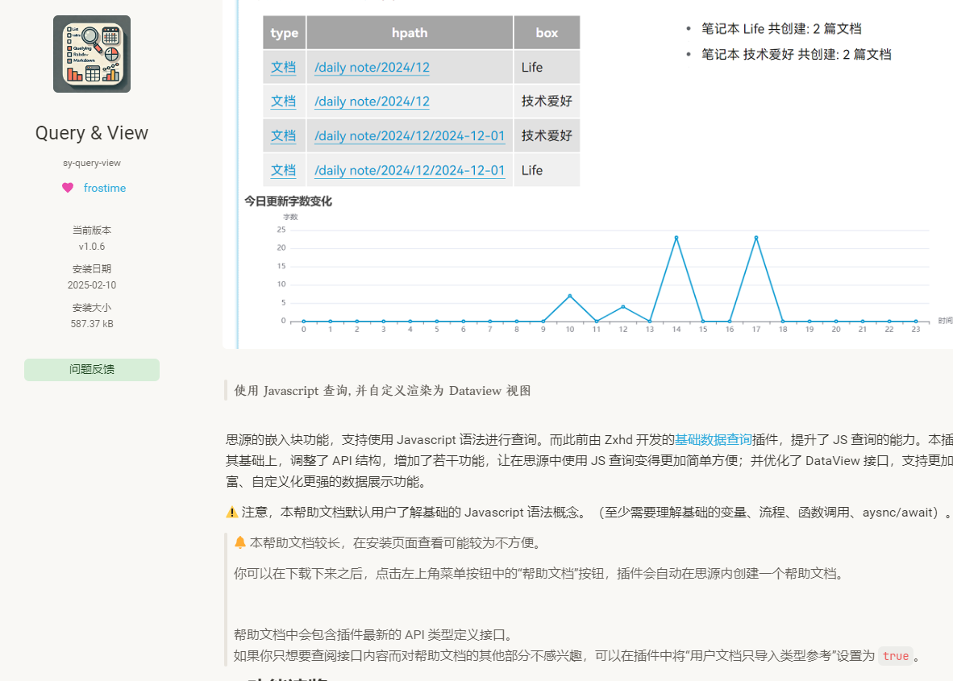The image size is (953, 681).
Task: Click the Query & View plugin icon
Action: coord(92,54)
